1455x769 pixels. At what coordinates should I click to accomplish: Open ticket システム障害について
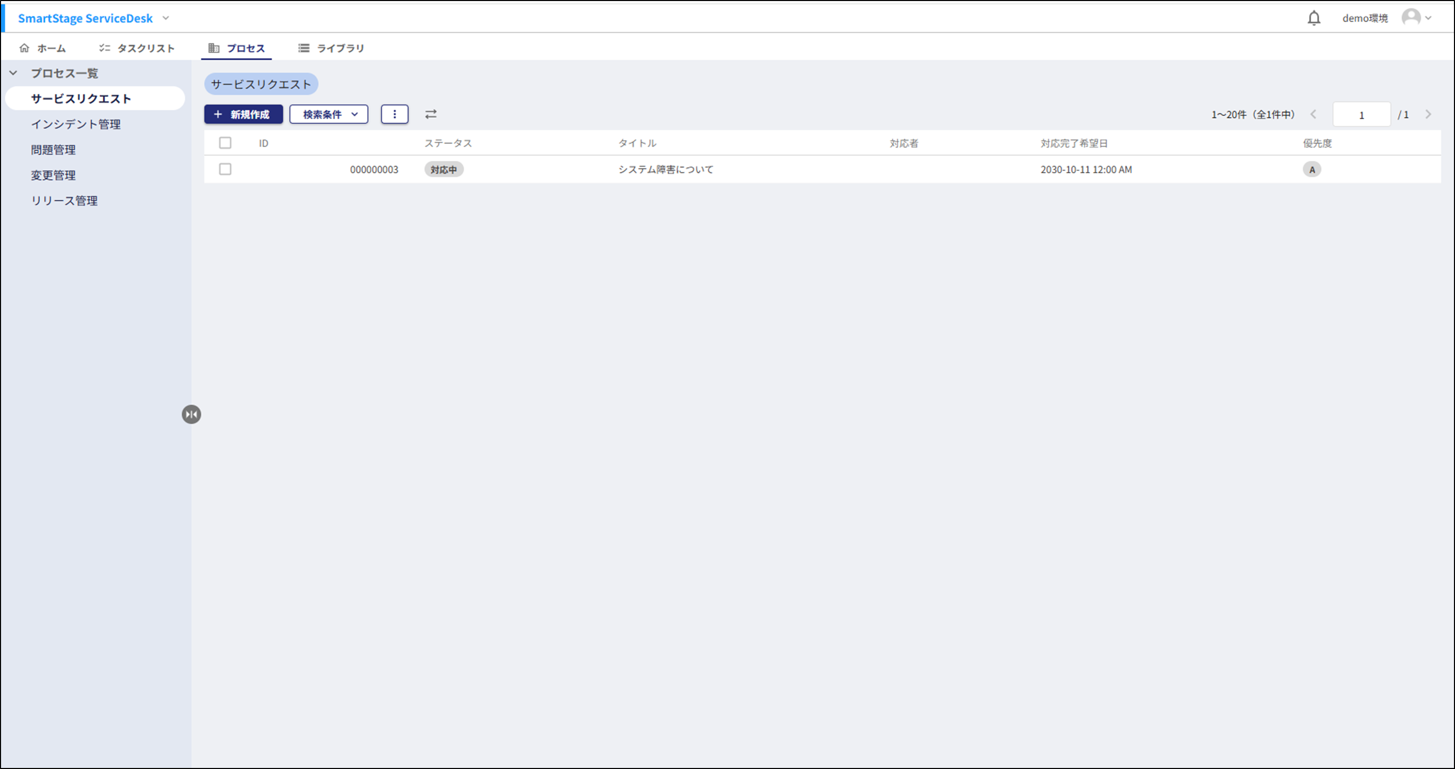coord(666,169)
